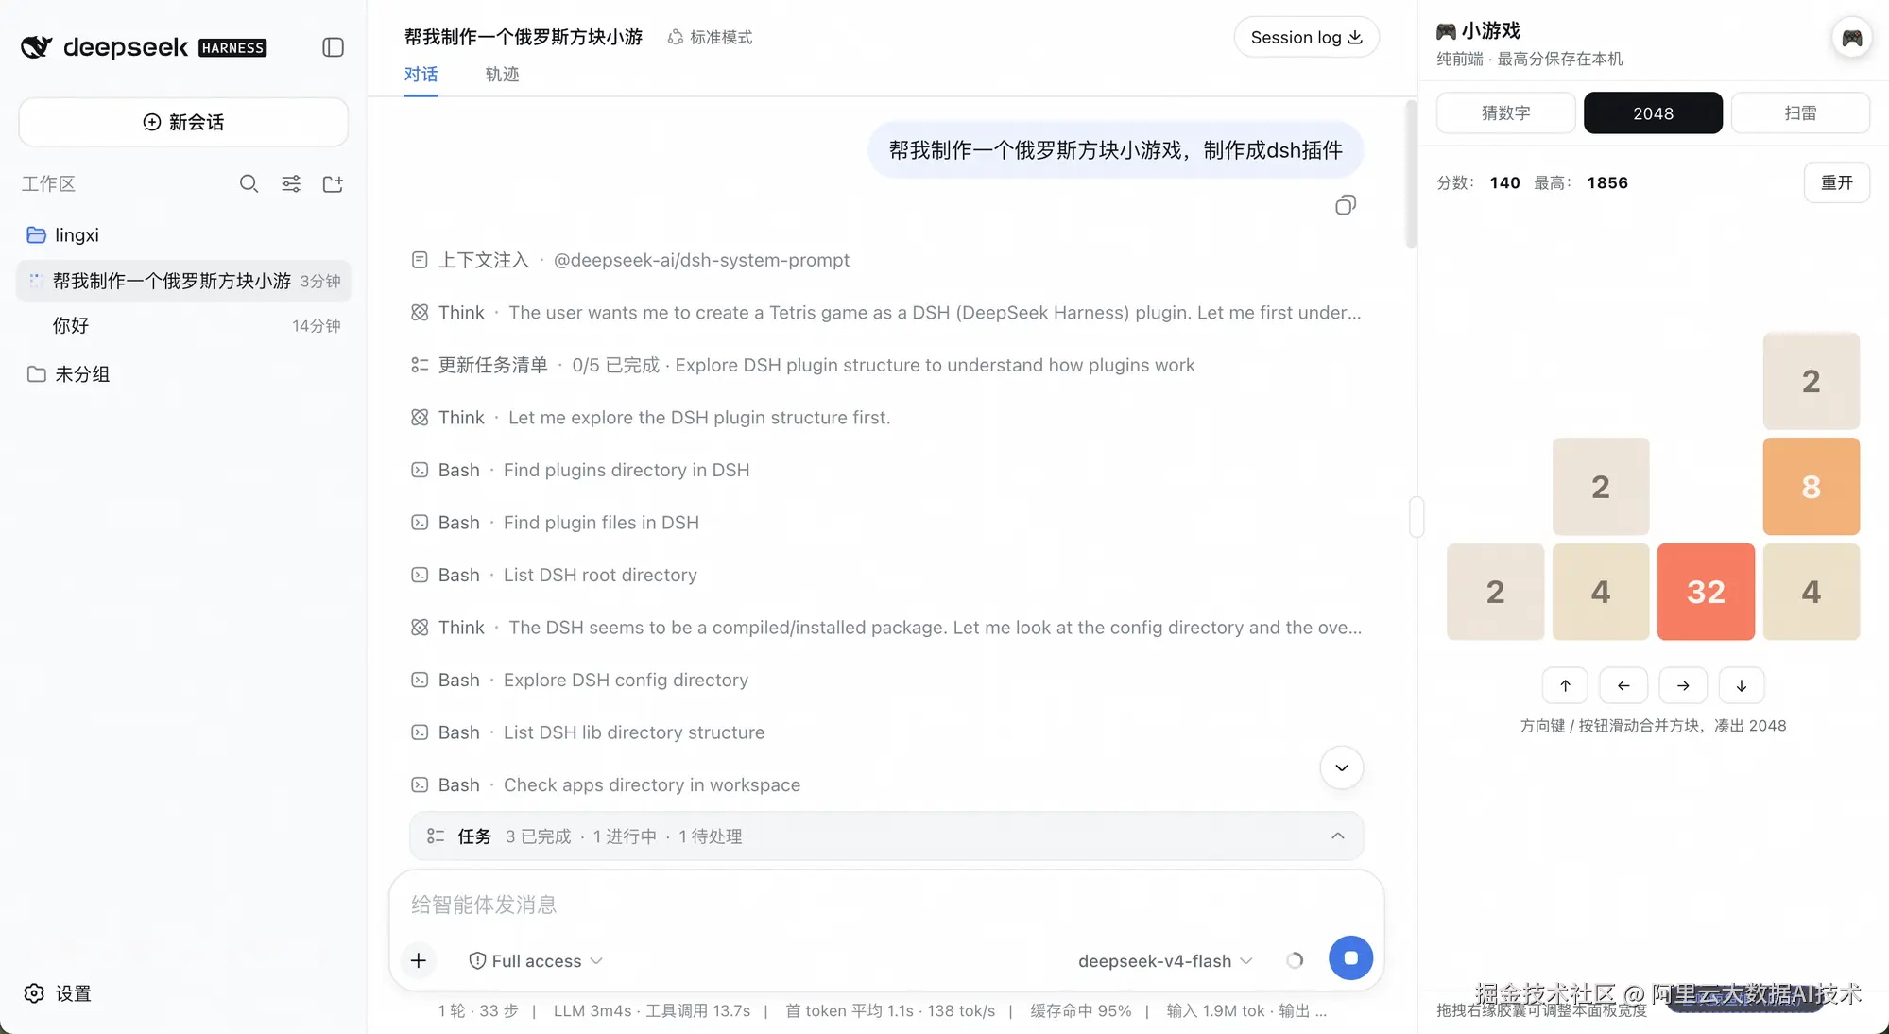
Task: Click the user message bubble
Action: pyautogui.click(x=1115, y=149)
